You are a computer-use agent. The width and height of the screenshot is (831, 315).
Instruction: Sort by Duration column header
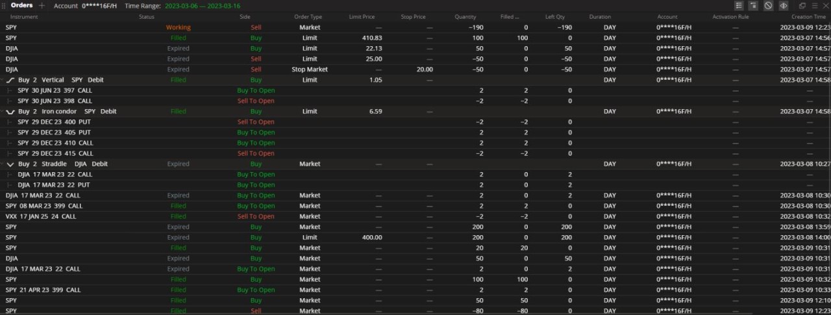[x=600, y=17]
